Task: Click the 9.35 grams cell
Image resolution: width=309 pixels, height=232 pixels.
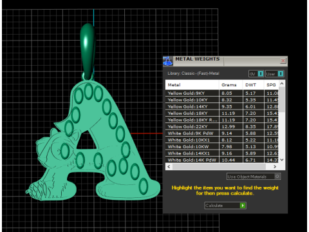Action: (x=231, y=106)
